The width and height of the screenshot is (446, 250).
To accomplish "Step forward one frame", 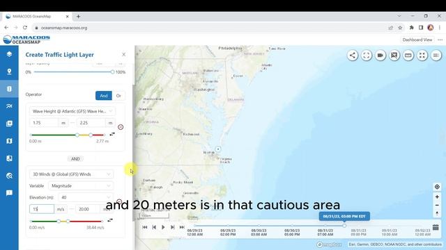I will (x=172, y=227).
